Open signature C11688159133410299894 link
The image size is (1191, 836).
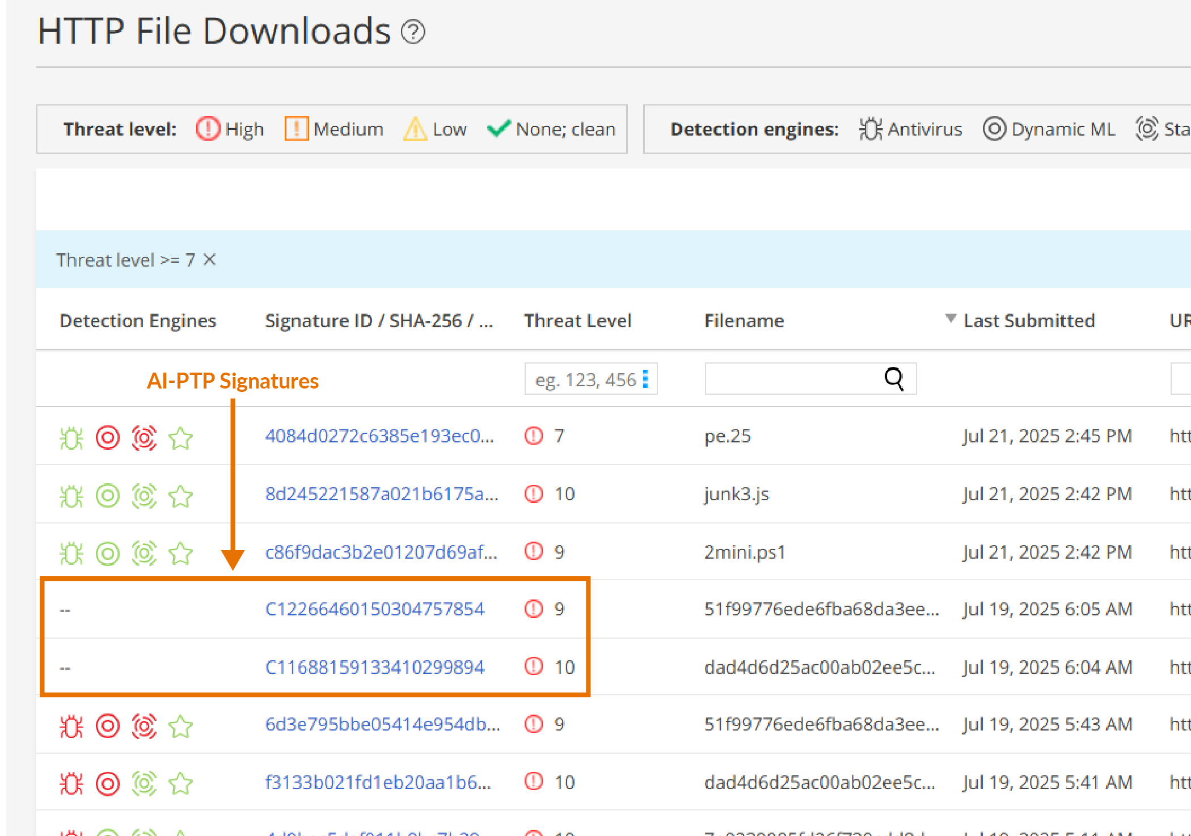[x=375, y=667]
